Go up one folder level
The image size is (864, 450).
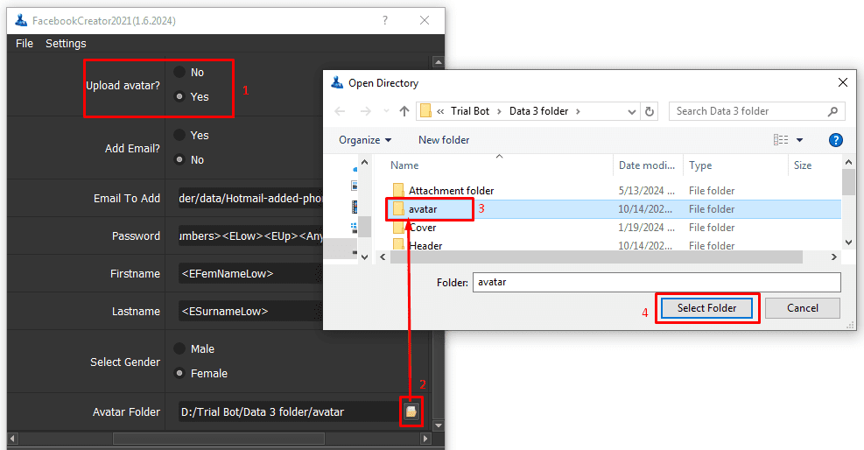click(x=404, y=111)
